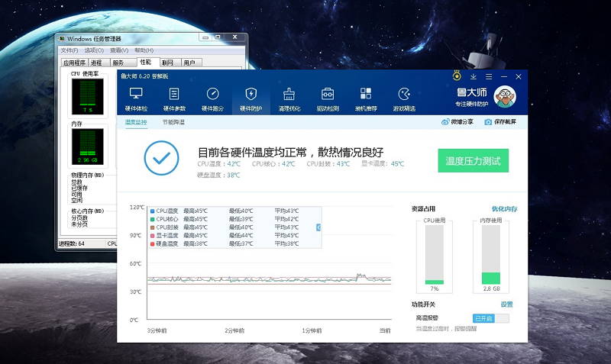Open 硬件体检 monitor icon in Lu Dashi toolbar
Viewport: 611px width, 364px height.
[136, 93]
